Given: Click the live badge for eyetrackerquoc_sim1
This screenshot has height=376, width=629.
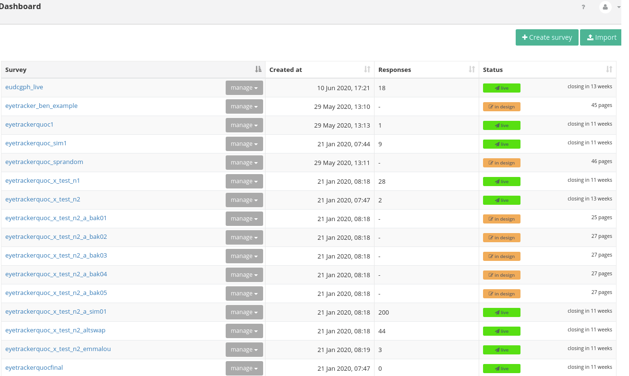Looking at the screenshot, I should [x=501, y=144].
